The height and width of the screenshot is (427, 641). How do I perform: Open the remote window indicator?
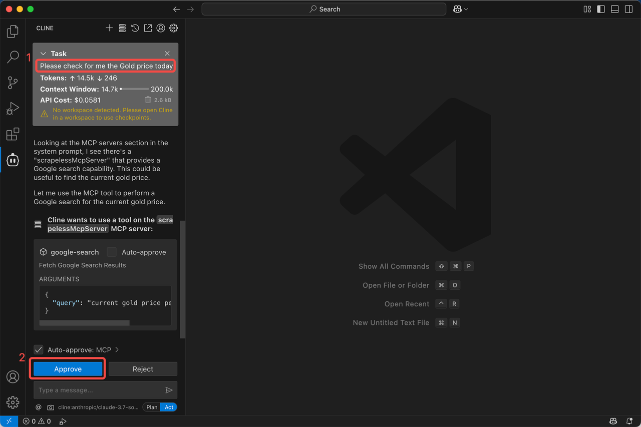pos(9,421)
